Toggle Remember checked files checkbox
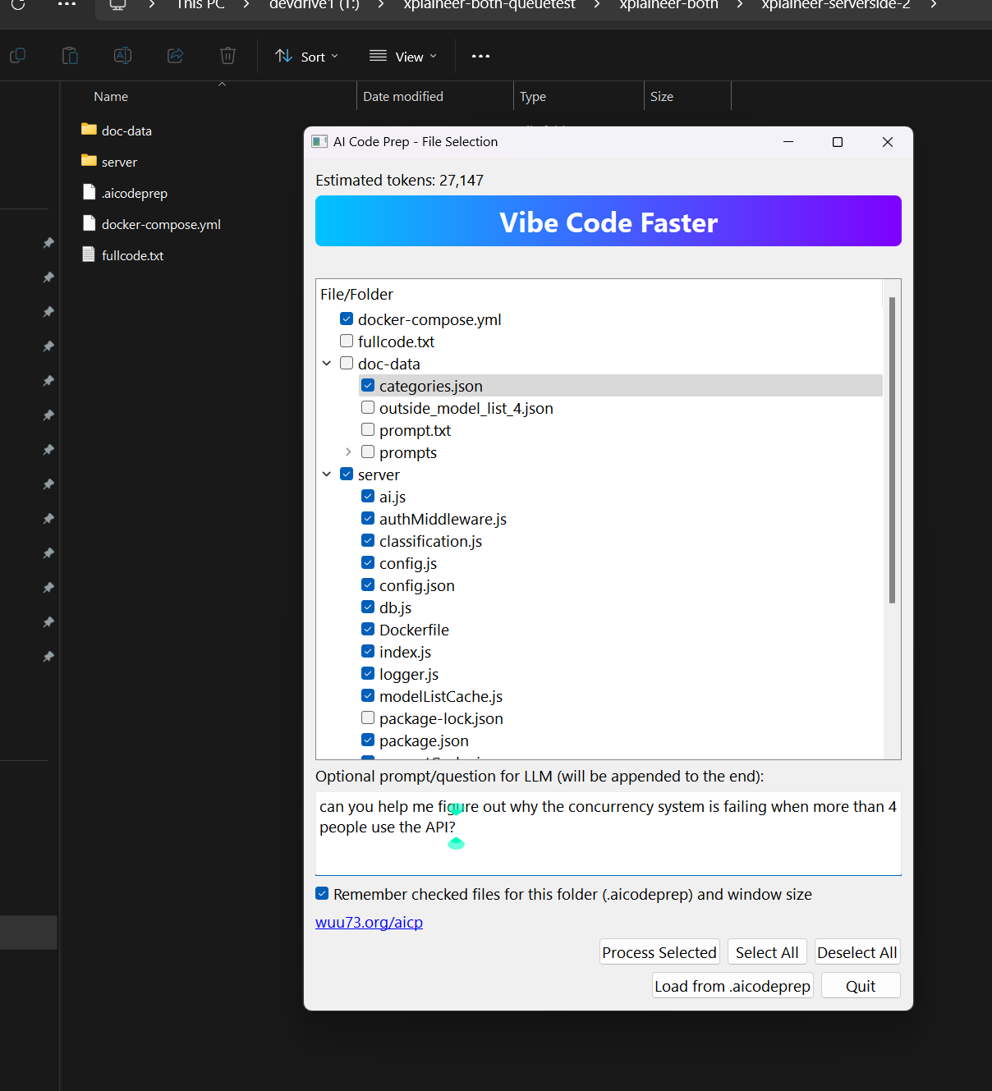This screenshot has width=992, height=1091. (x=322, y=893)
